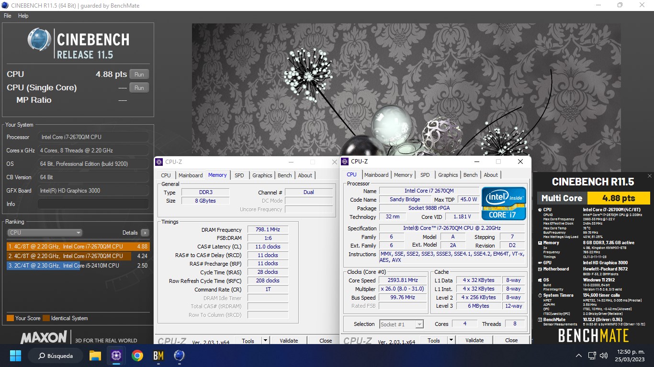Open Cinebench from the taskbar
The width and height of the screenshot is (654, 367).
(x=180, y=356)
